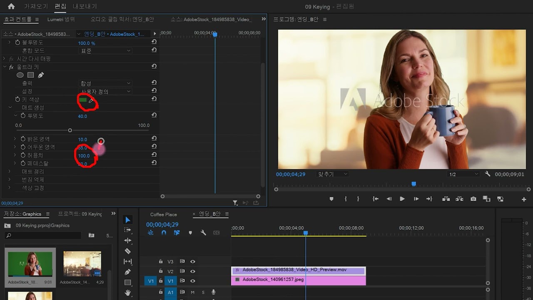Screen dimensions: 533x300
Task: Select the Hand tool
Action: (x=128, y=292)
